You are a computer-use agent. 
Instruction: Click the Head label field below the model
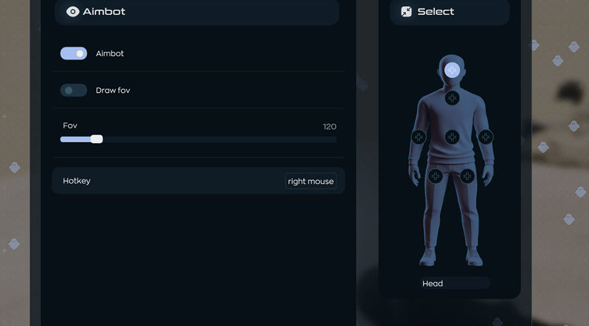pyautogui.click(x=456, y=284)
